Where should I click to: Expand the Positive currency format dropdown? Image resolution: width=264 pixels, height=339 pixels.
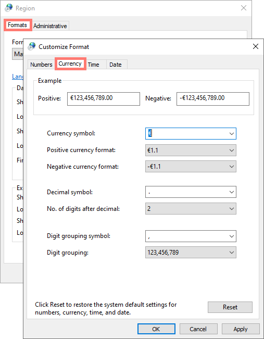pos(191,150)
